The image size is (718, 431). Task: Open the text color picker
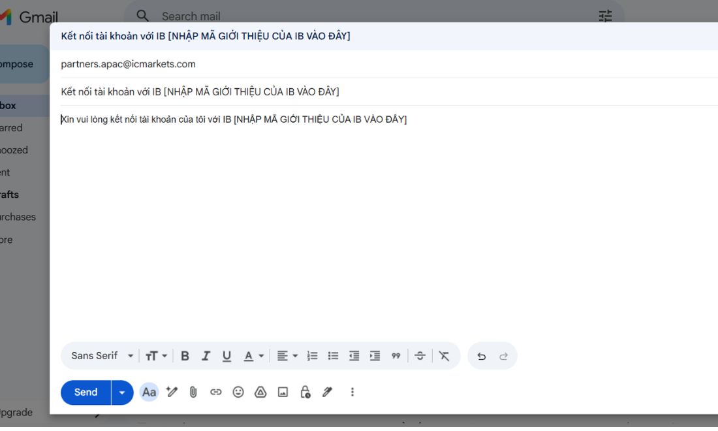(x=253, y=356)
